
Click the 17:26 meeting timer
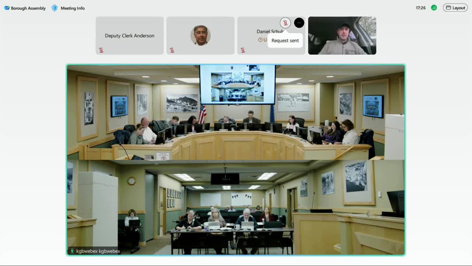pyautogui.click(x=421, y=8)
